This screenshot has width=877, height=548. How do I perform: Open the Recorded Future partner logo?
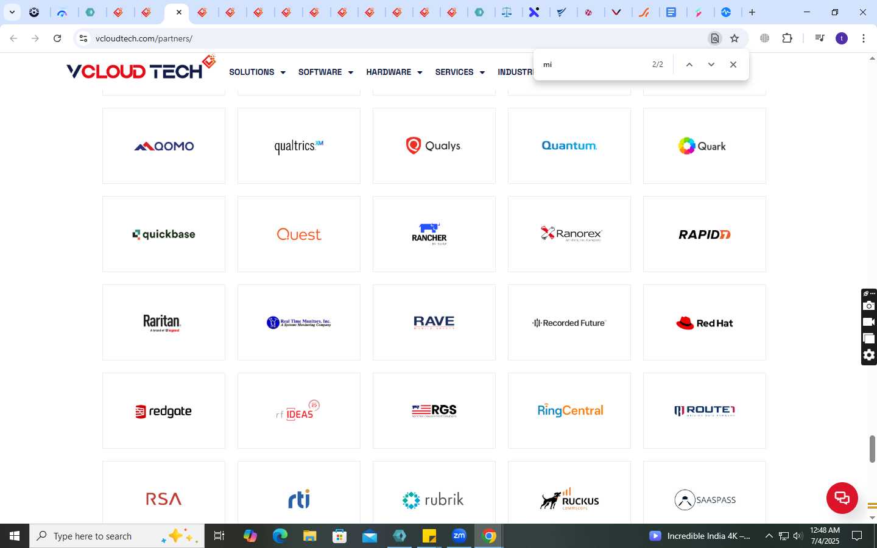point(569,323)
